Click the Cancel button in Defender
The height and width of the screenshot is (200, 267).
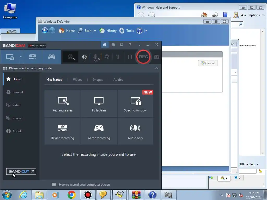[208, 63]
